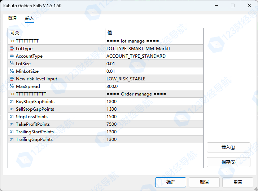Click the fraction icon beside MinLotSize
Screen dimensions: 258x191
click(12, 71)
